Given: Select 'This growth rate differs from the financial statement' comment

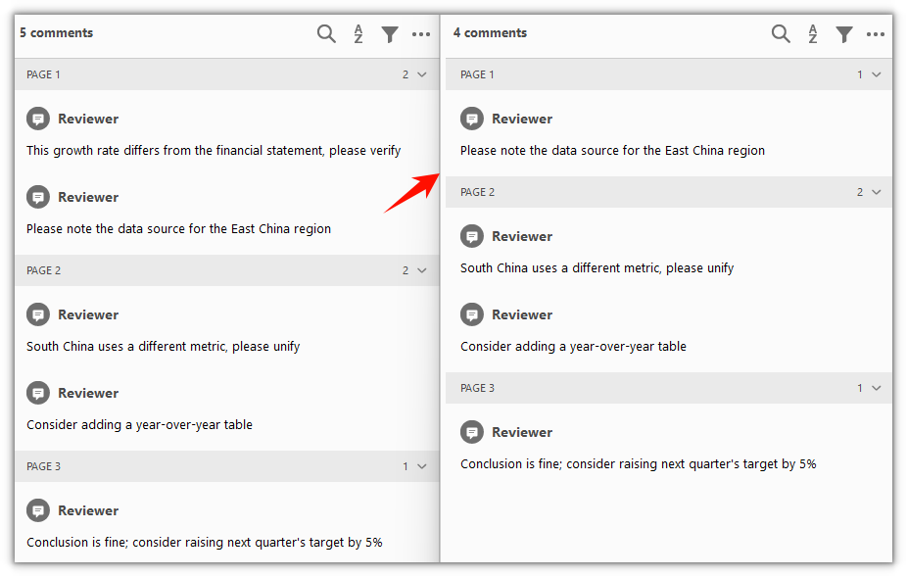Looking at the screenshot, I should coord(214,151).
